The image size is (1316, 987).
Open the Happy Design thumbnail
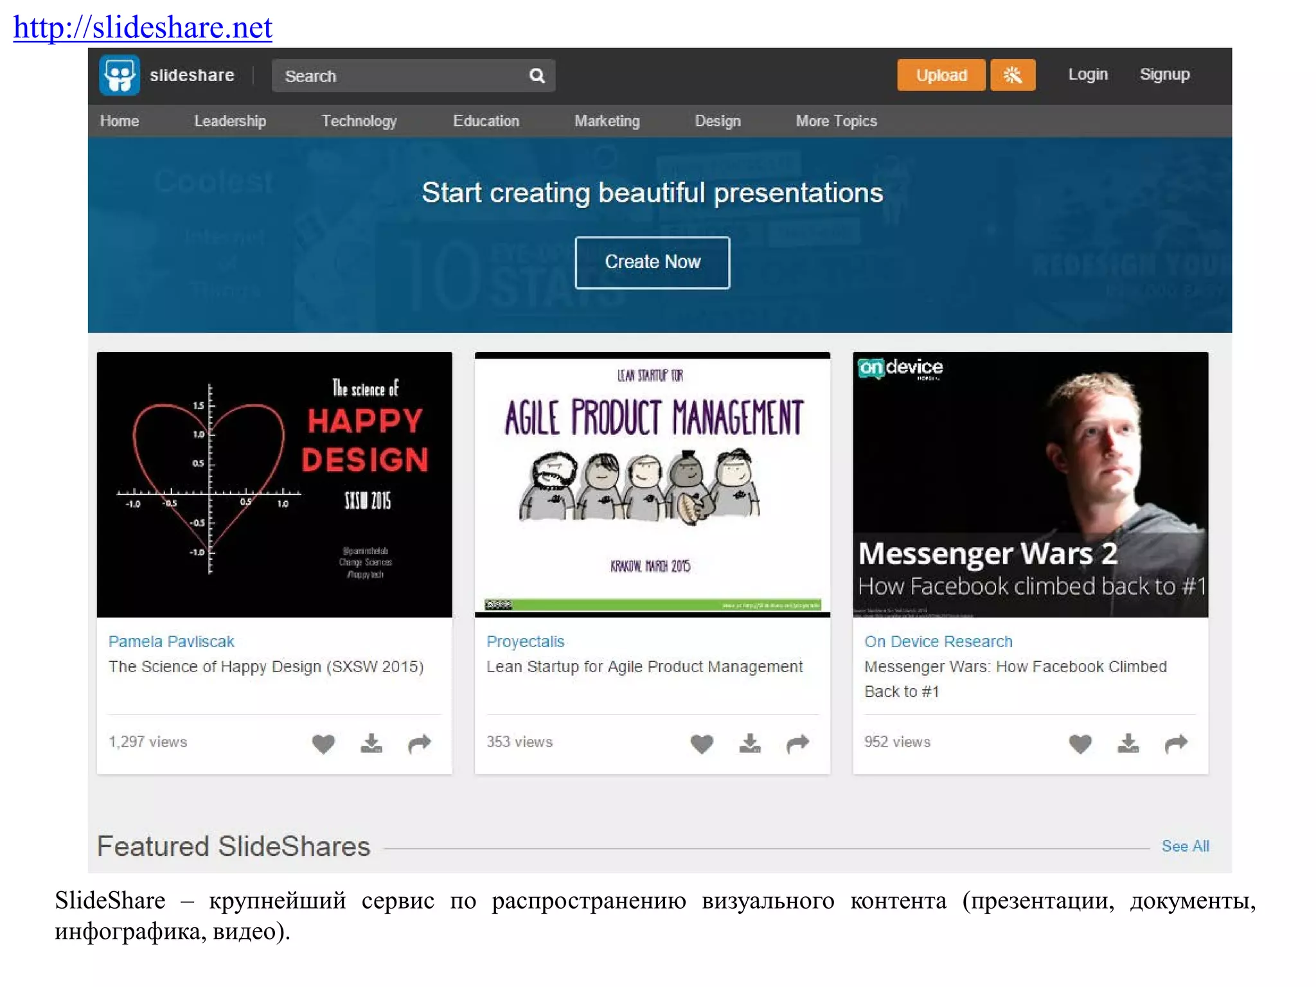tap(274, 485)
